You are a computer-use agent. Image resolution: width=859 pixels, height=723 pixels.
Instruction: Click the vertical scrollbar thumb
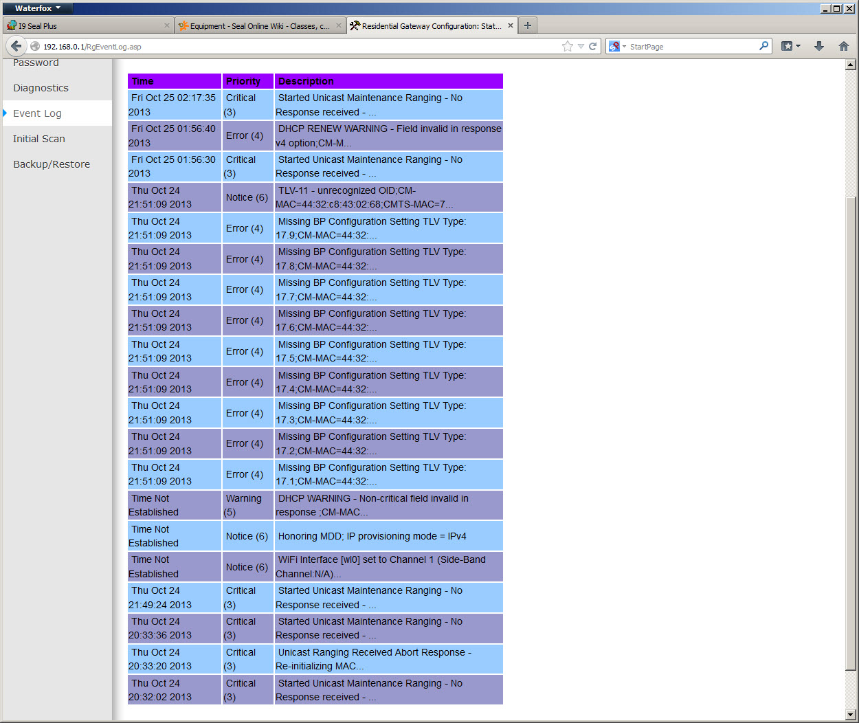point(850,433)
